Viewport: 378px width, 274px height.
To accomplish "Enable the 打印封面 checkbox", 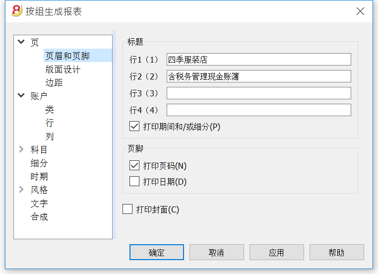I will (127, 209).
